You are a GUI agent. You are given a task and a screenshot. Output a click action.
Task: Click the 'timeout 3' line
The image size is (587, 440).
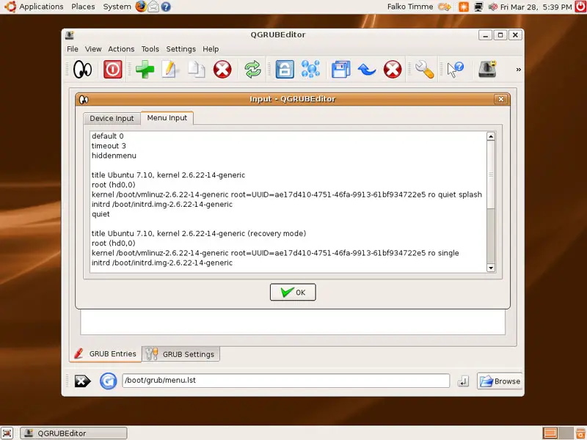[109, 146]
